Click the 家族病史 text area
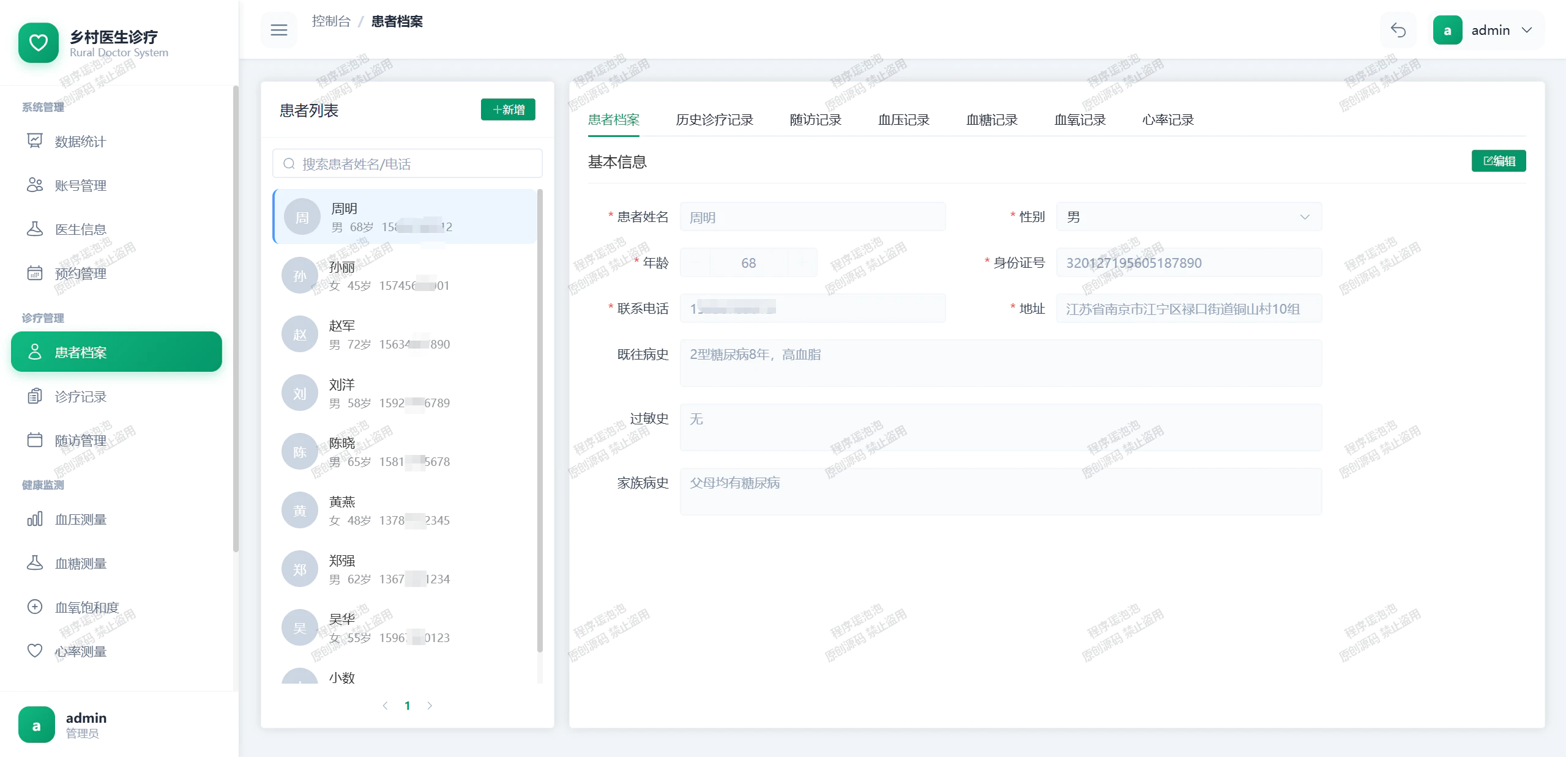Screen dimensions: 1566x757 point(1001,492)
